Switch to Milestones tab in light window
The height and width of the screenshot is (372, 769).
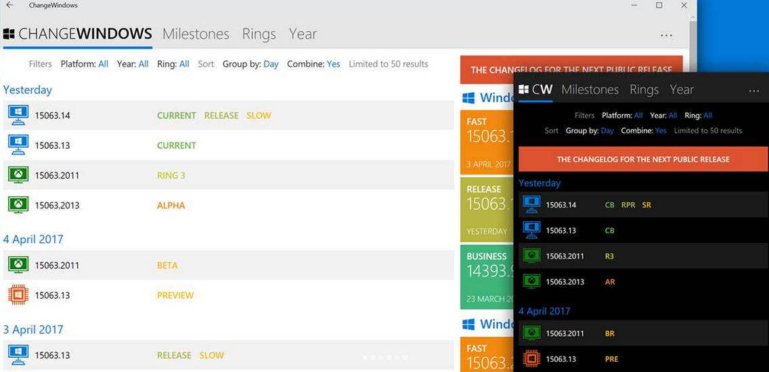[x=196, y=34]
